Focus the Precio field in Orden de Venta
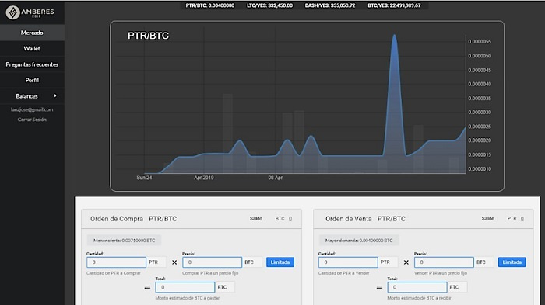The image size is (545, 305). (x=444, y=262)
